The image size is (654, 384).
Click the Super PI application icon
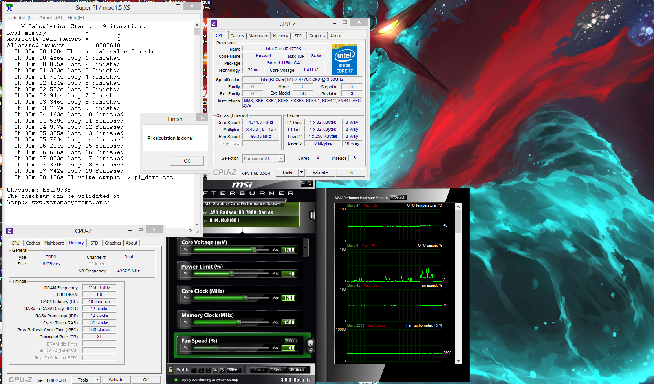click(x=9, y=7)
